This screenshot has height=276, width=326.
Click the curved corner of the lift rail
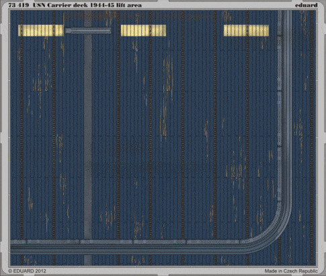271,234
